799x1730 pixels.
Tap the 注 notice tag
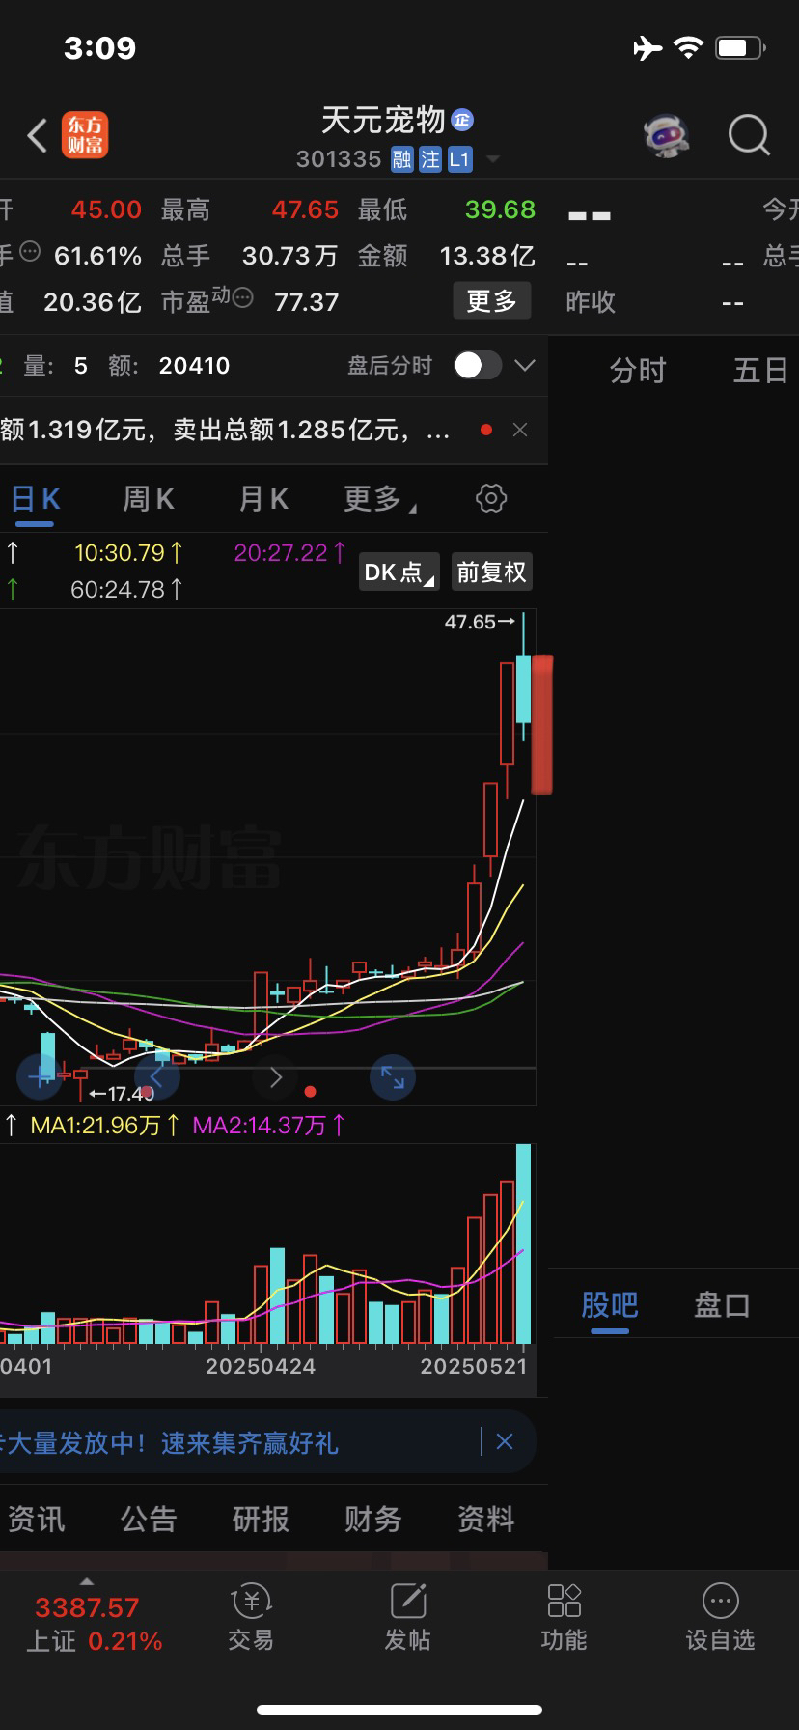[429, 159]
